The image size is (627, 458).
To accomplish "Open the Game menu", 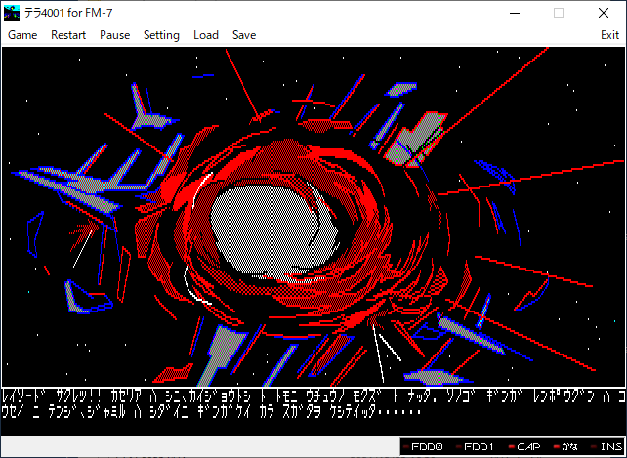I will 22,35.
